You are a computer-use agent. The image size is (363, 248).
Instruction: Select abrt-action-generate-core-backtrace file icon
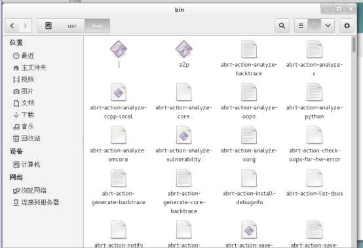[184, 178]
